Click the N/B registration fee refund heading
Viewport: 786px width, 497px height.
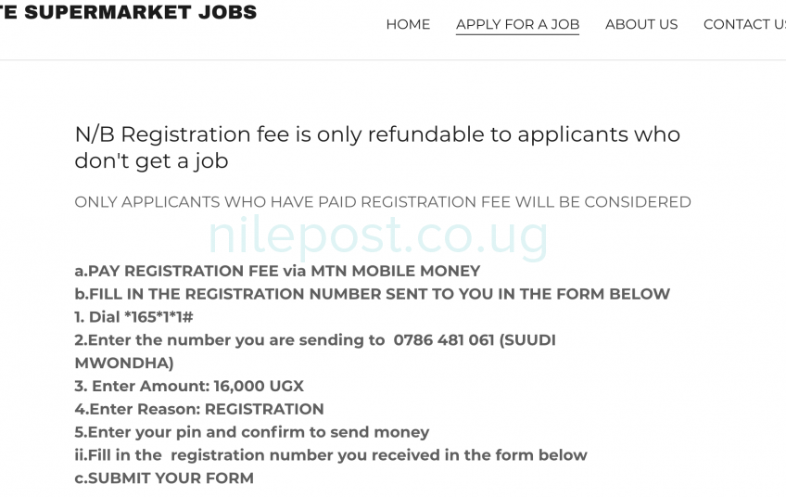[377, 134]
